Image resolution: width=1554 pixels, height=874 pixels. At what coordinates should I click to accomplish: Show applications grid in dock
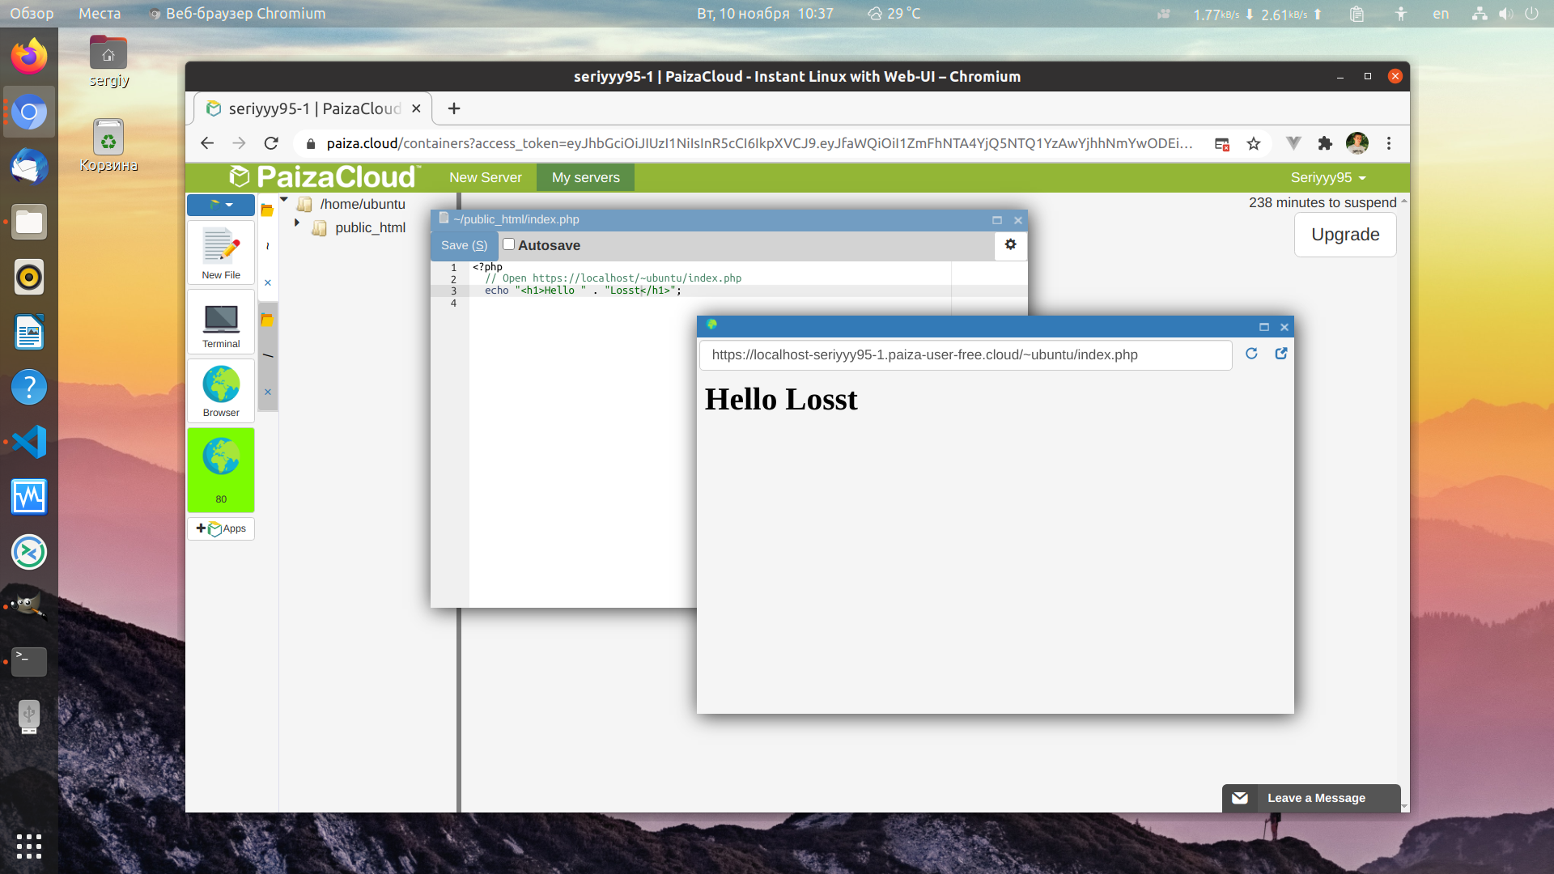tap(29, 846)
